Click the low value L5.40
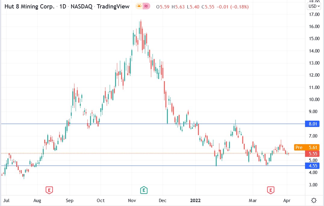This screenshot has width=324, height=206. click(193, 7)
